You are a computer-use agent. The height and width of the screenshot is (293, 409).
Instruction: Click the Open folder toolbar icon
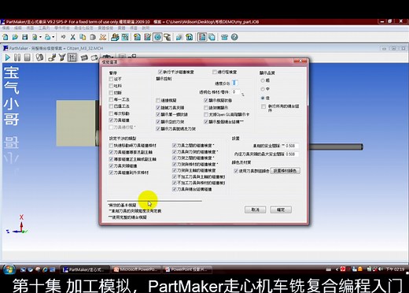pos(15,37)
